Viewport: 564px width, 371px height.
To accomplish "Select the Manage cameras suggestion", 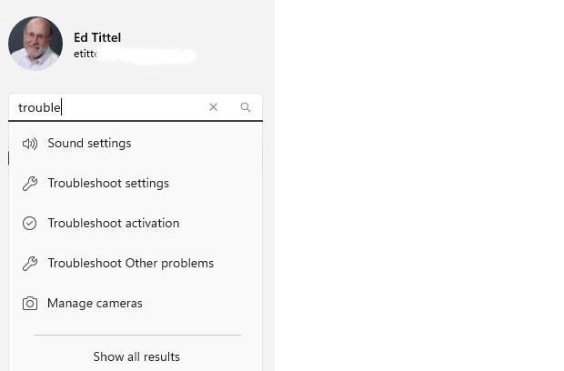I will 95,304.
